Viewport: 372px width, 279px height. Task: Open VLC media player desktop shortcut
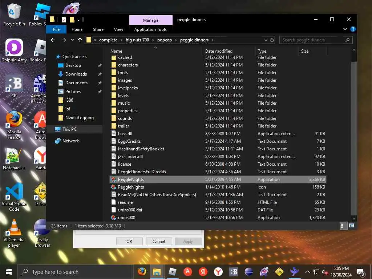[14, 234]
